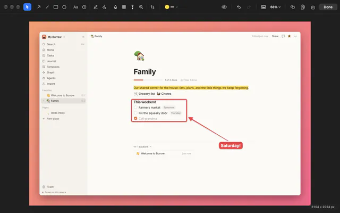This screenshot has height=213, width=340.
Task: Open Journal in the Burrow sidebar
Action: pos(64,61)
